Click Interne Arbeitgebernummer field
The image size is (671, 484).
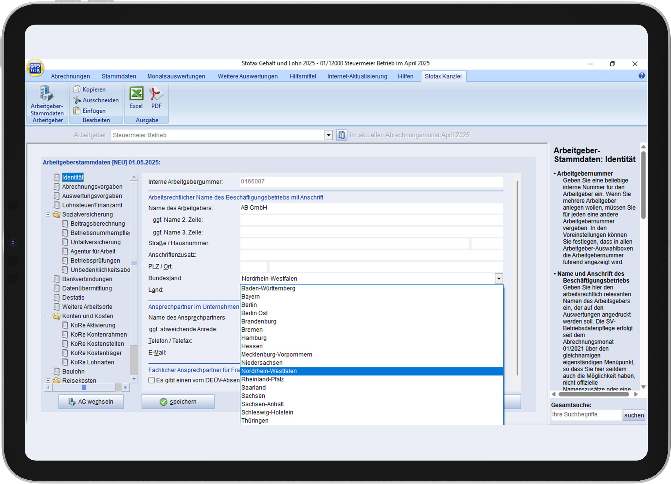(371, 182)
